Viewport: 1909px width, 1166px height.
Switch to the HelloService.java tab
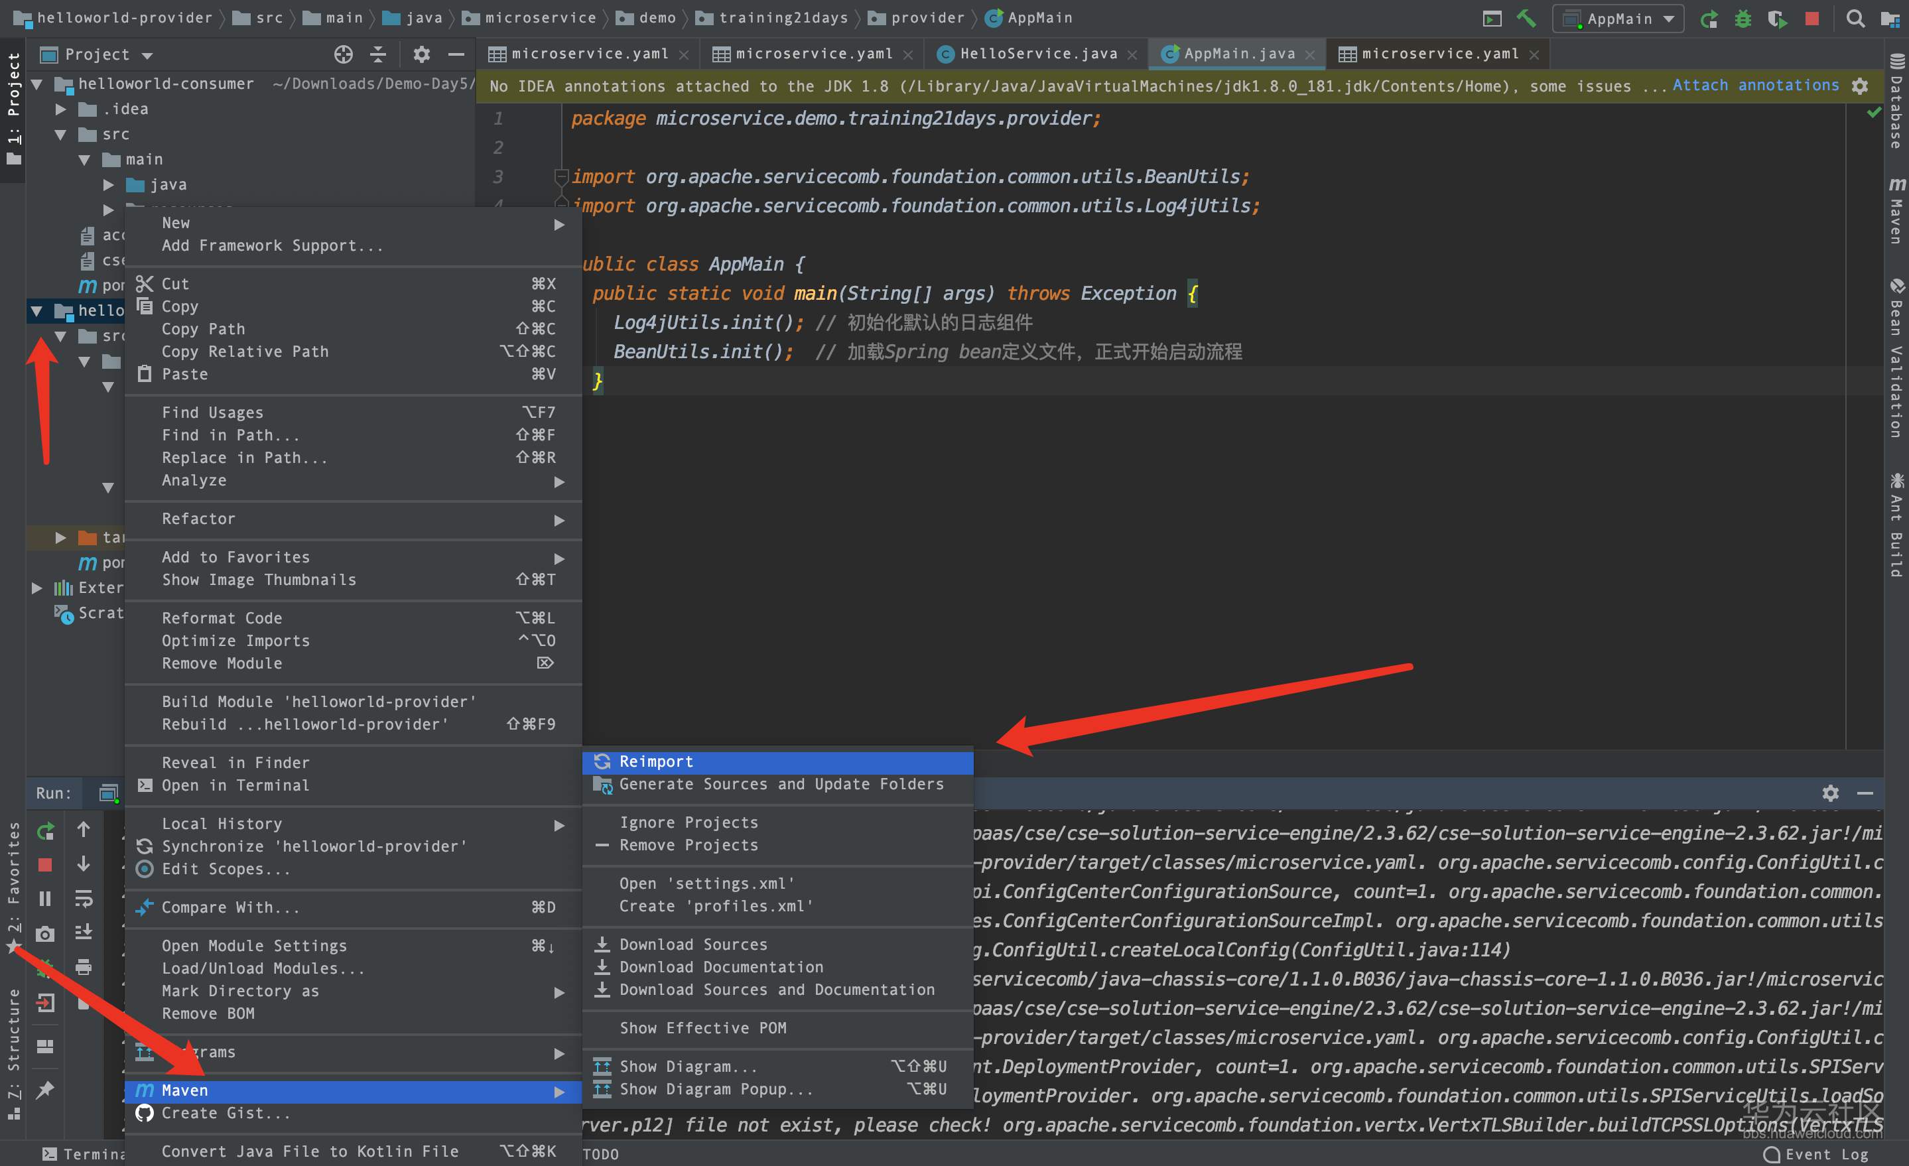click(x=1037, y=54)
